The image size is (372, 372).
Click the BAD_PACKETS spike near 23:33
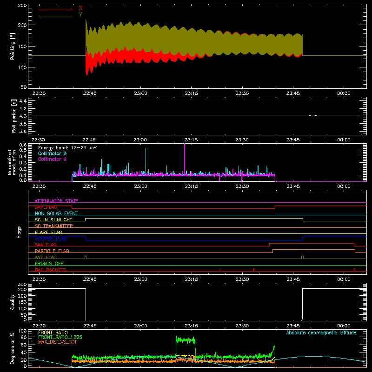[x=254, y=270]
